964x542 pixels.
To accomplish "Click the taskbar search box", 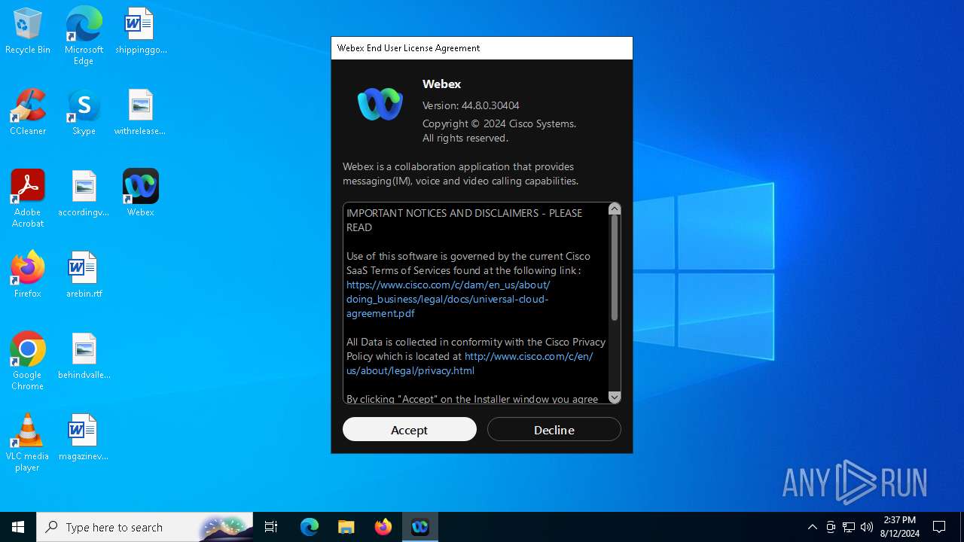I will pos(145,527).
